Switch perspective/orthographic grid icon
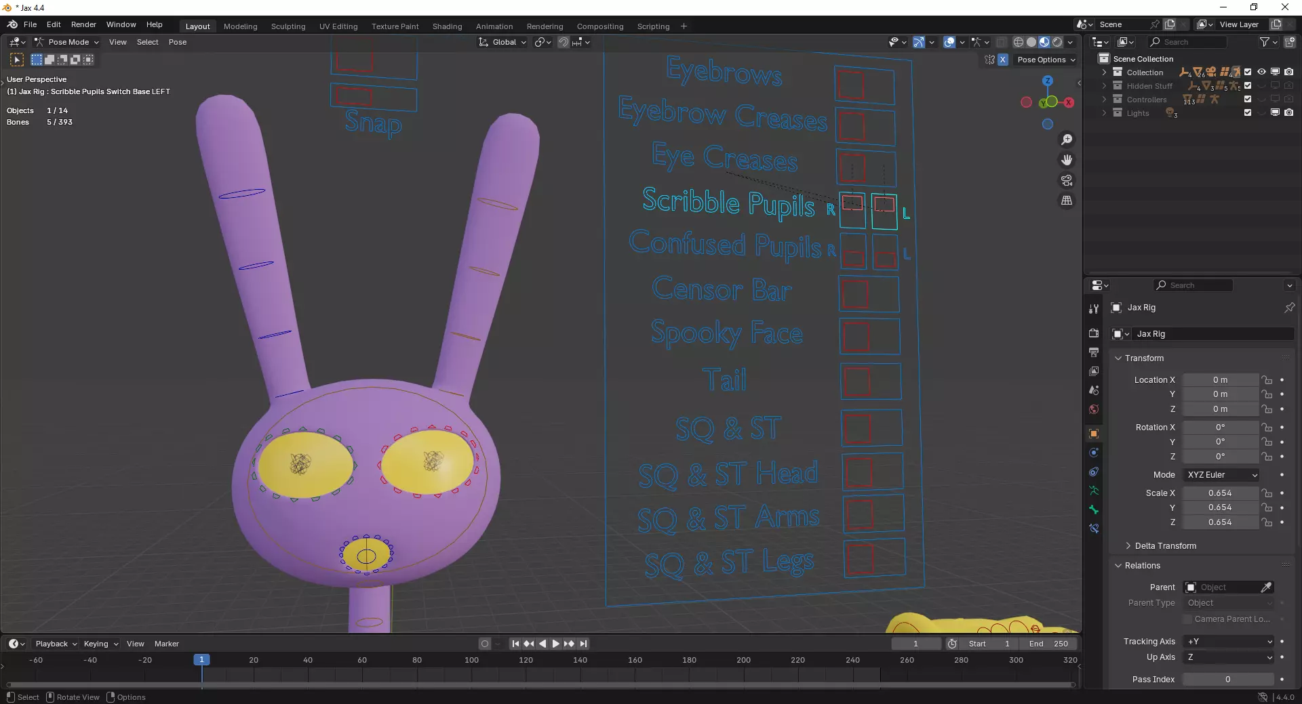The image size is (1302, 704). [x=1067, y=201]
